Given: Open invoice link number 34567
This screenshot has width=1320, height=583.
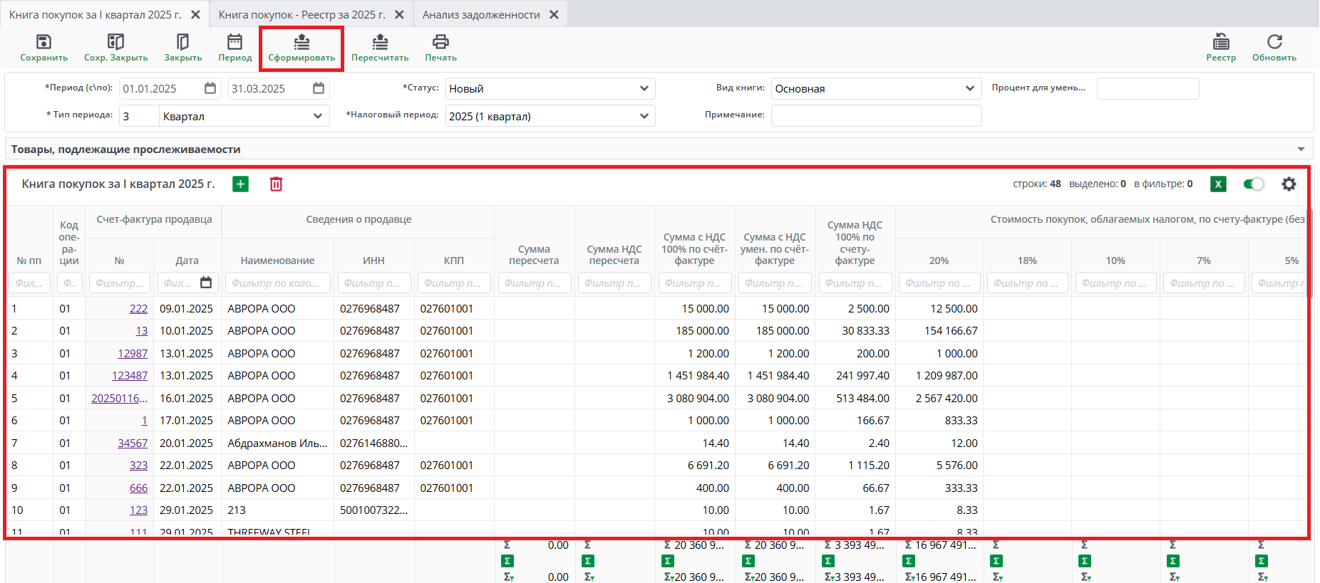Looking at the screenshot, I should point(133,443).
